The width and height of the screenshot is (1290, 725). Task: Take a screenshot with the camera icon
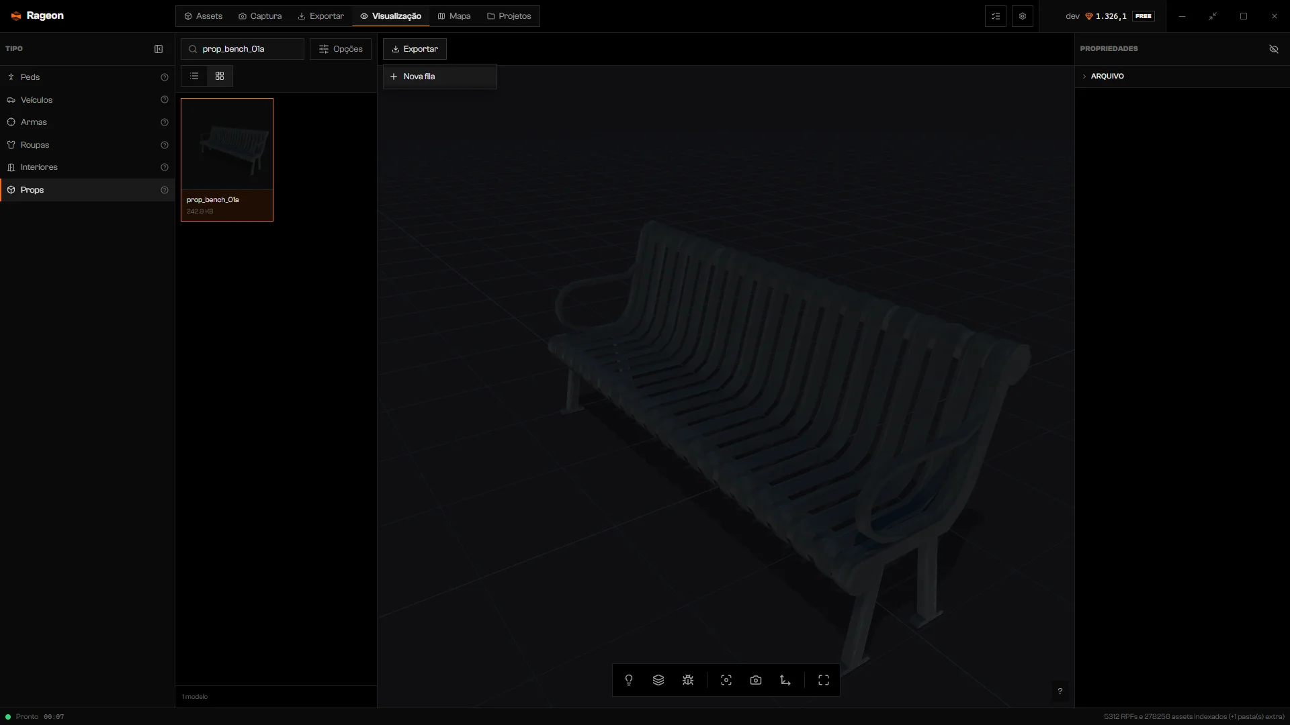[756, 680]
